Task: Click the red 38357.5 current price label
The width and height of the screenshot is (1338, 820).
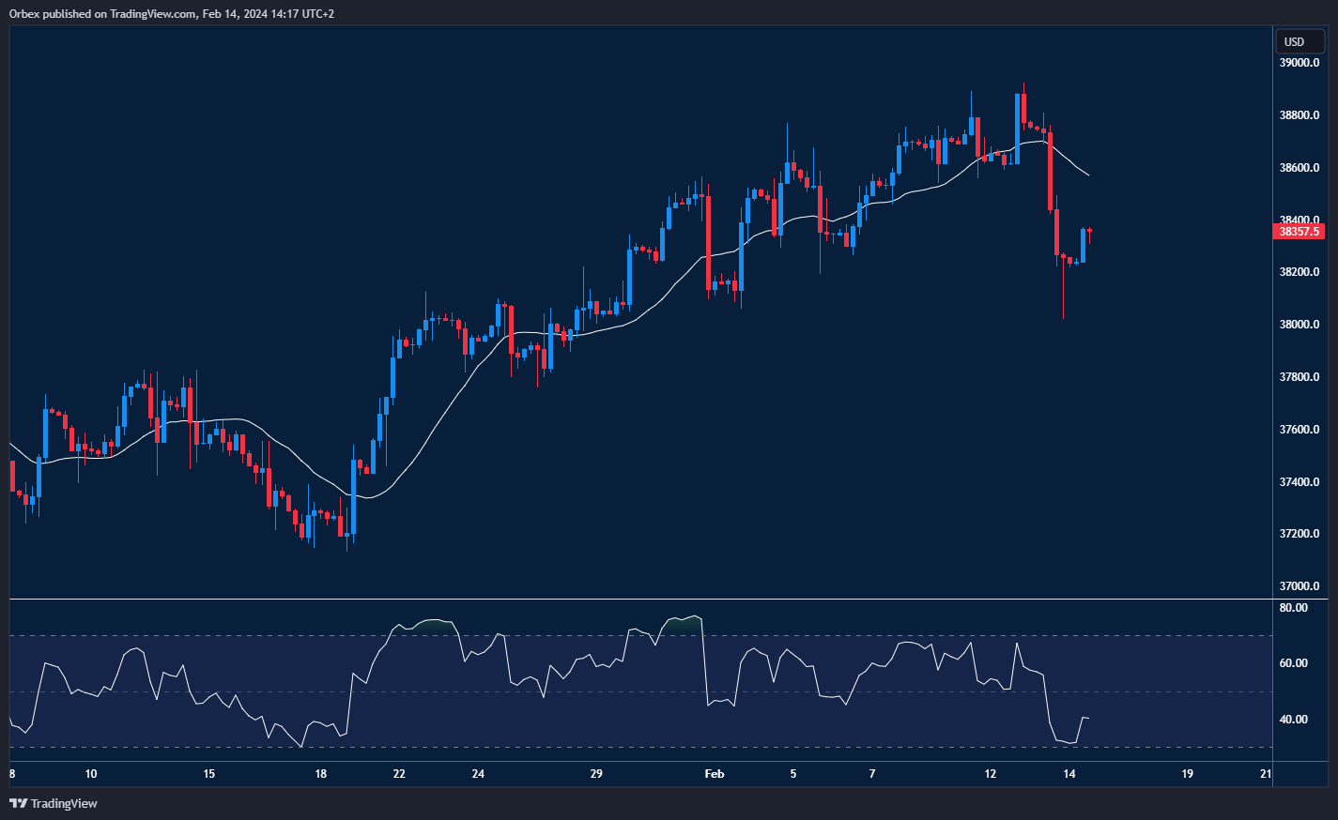Action: (1299, 232)
